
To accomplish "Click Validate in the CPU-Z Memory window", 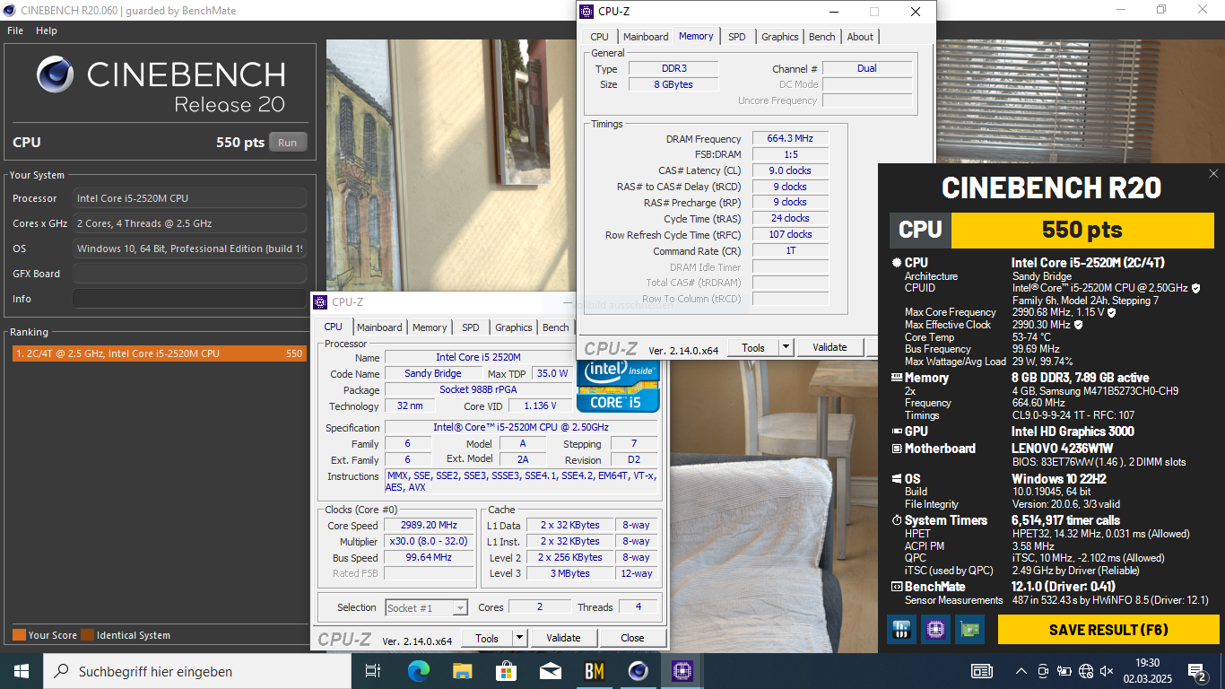I will pos(830,347).
